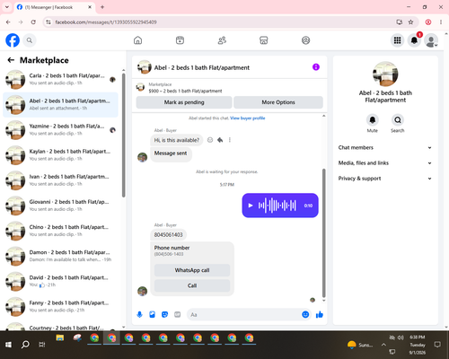The width and height of the screenshot is (449, 359).
Task: Click the conversation messages scrollbar
Action: coord(323,233)
